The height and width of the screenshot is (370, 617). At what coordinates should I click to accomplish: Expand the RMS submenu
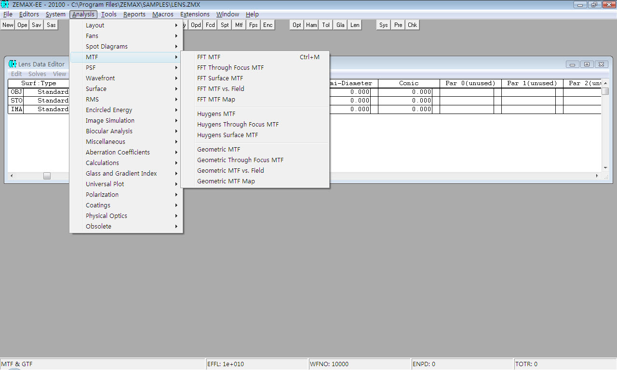pos(126,99)
